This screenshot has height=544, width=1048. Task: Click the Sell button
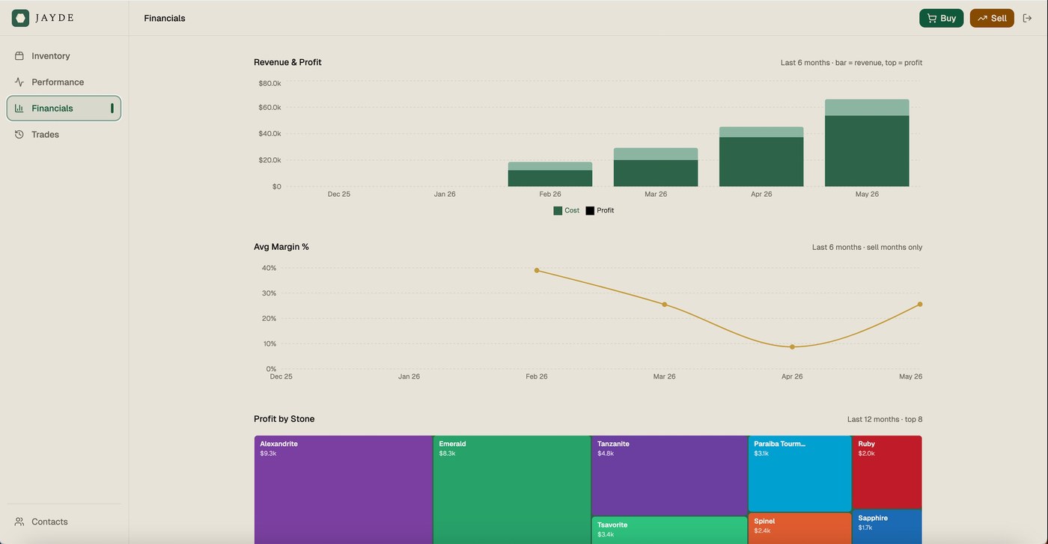pos(992,18)
